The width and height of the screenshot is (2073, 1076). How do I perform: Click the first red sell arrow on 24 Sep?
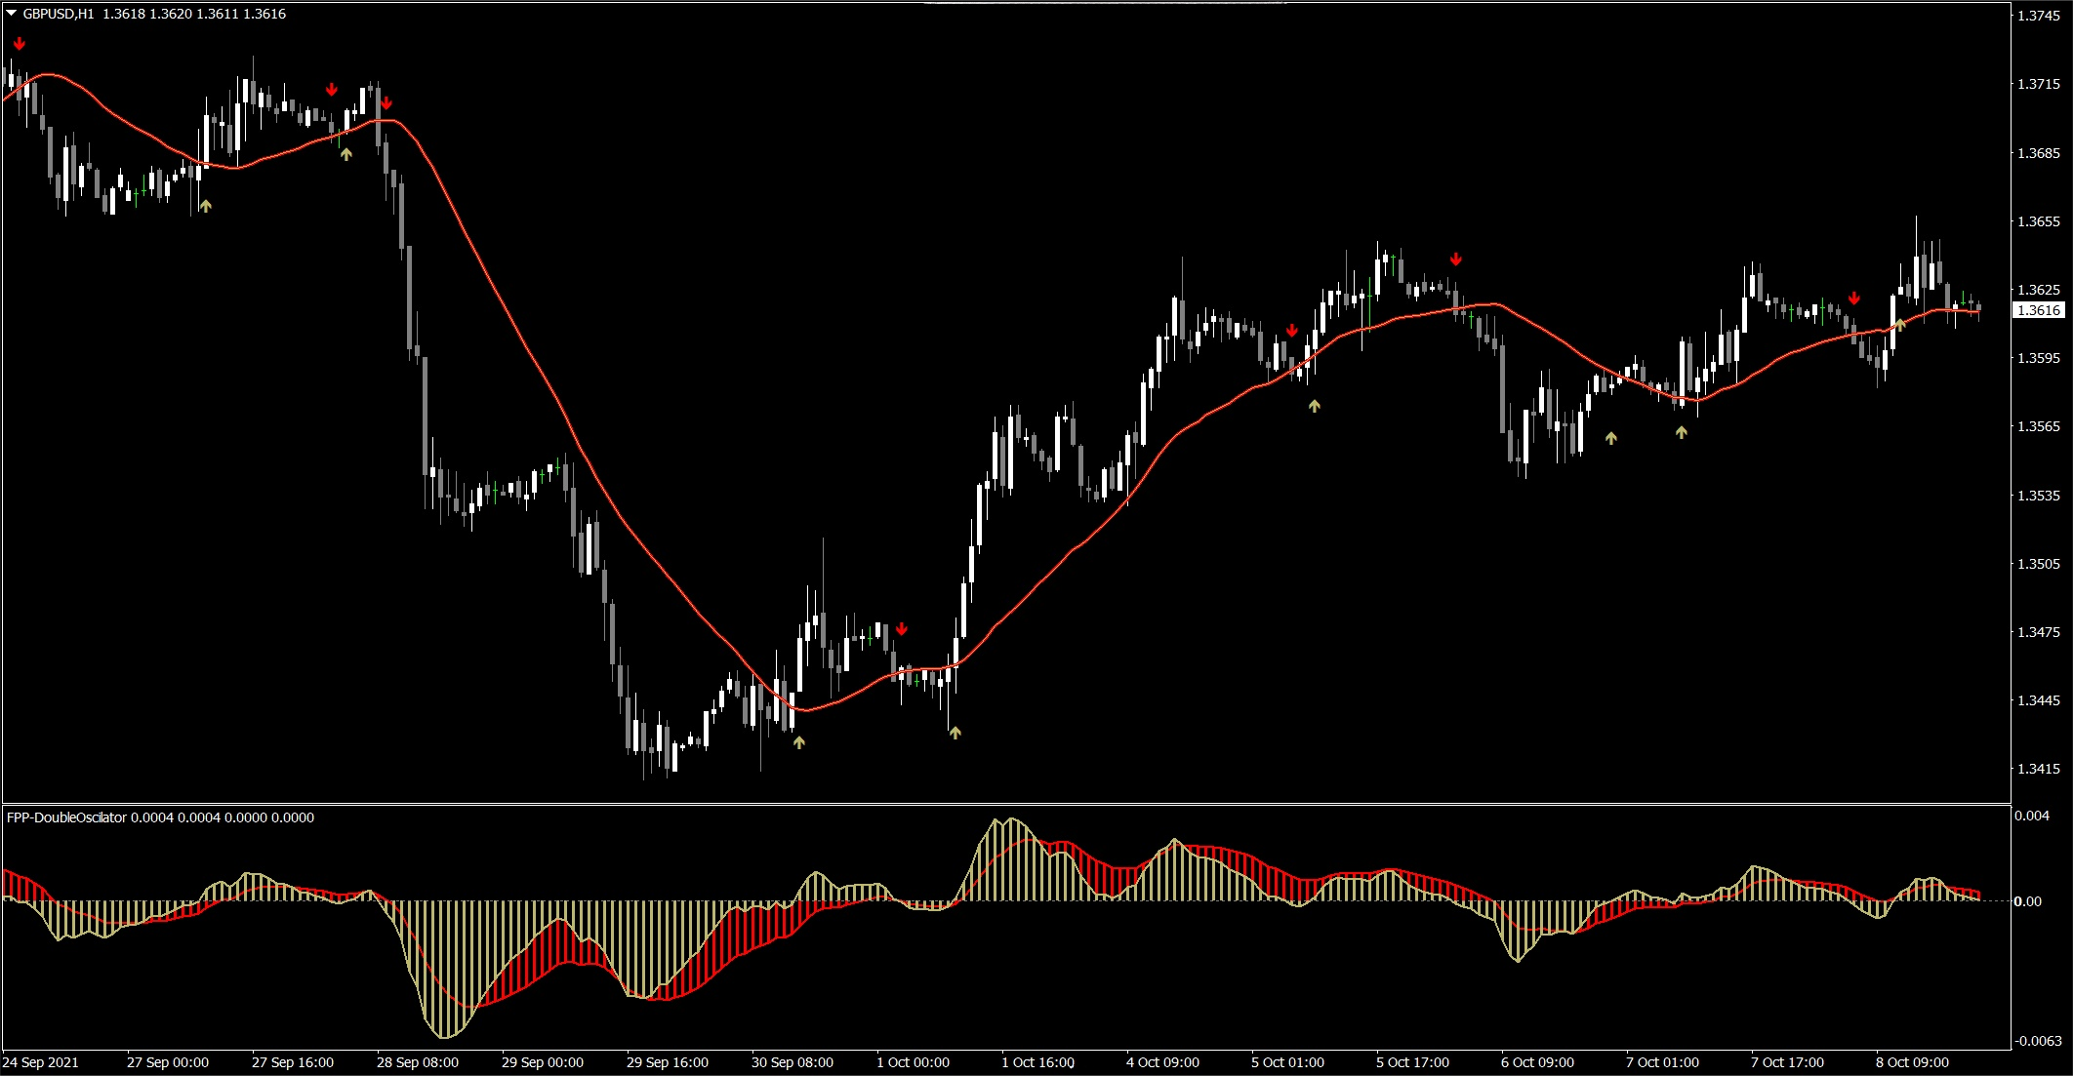20,44
